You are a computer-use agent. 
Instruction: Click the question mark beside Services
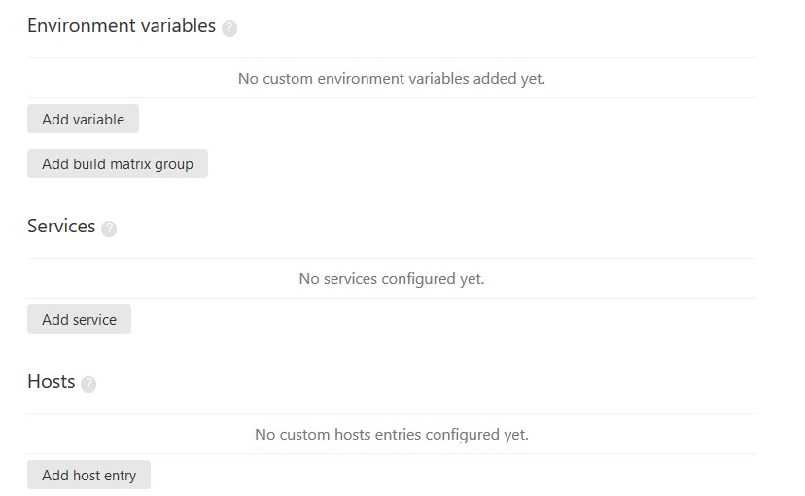[109, 229]
